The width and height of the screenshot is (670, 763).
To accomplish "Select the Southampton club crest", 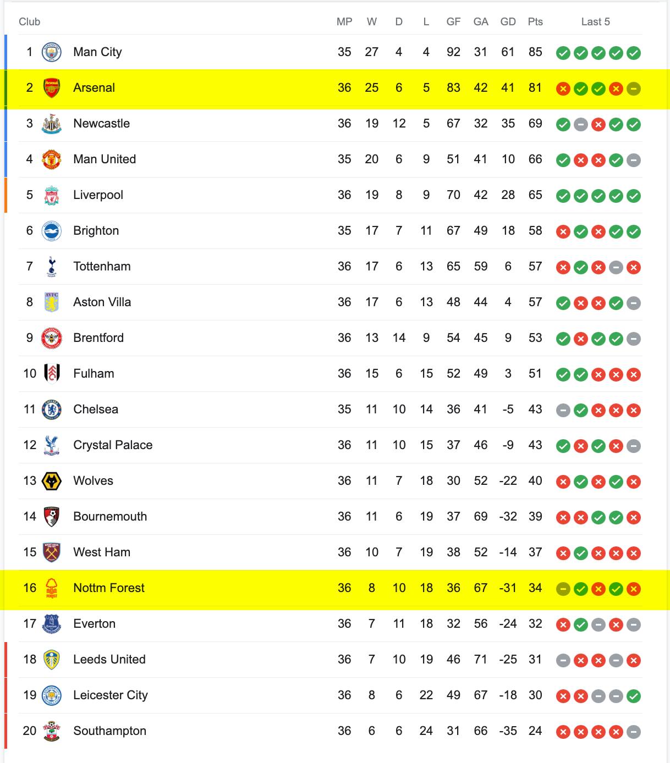I will click(52, 731).
